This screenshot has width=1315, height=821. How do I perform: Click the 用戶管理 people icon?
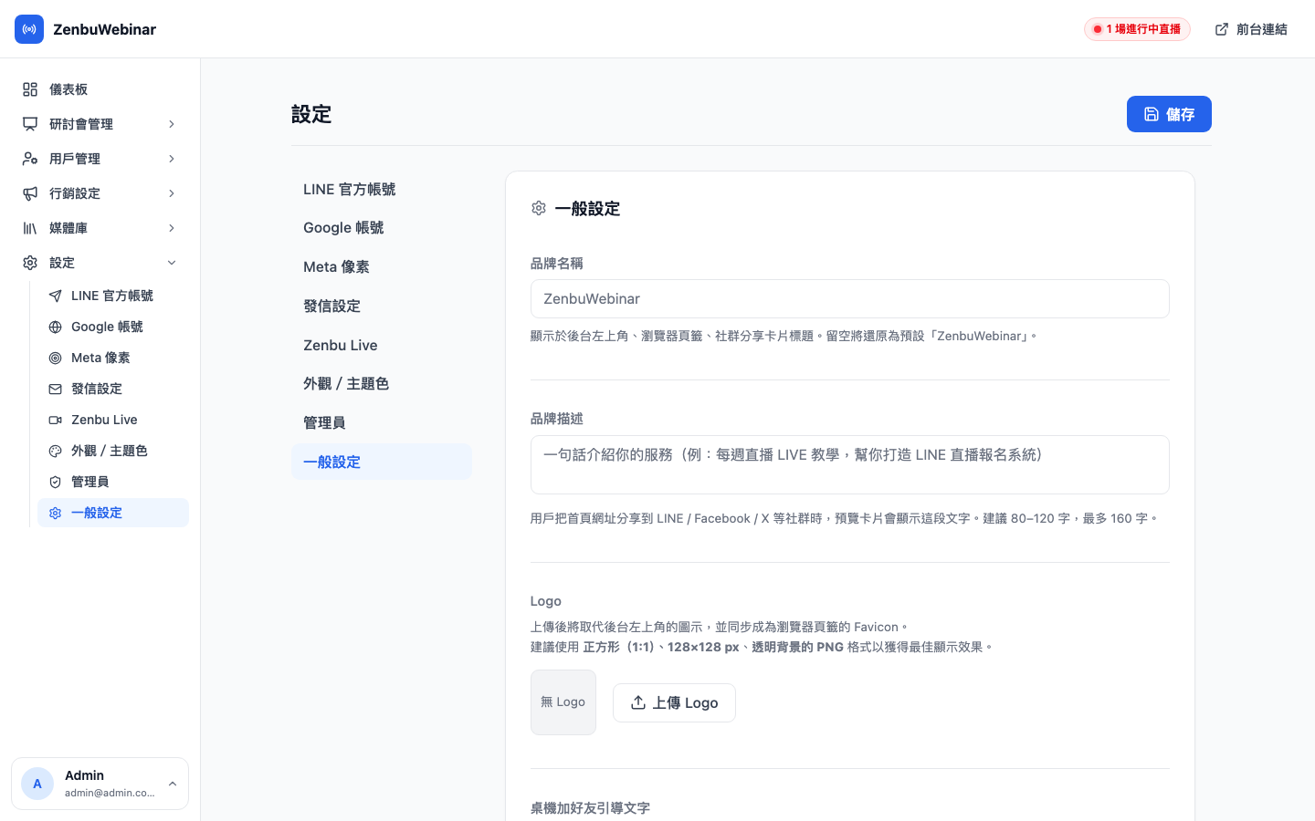coord(30,159)
